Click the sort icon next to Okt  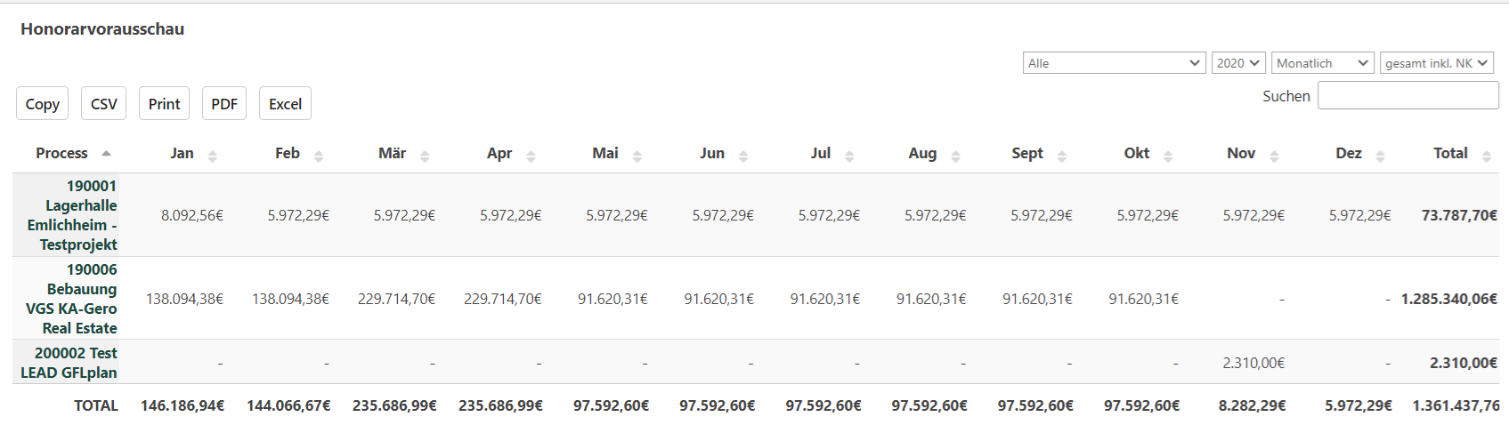pos(1168,156)
